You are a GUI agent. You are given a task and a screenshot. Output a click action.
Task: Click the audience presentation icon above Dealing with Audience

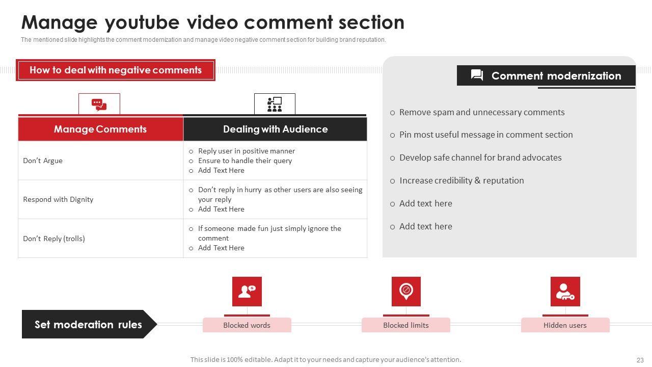(x=275, y=104)
